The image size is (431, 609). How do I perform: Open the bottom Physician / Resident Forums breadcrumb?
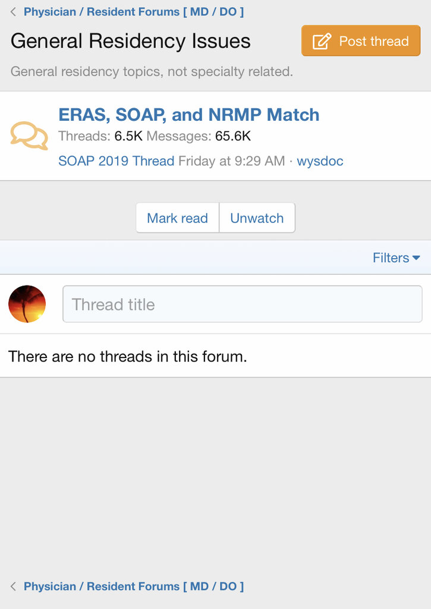134,586
